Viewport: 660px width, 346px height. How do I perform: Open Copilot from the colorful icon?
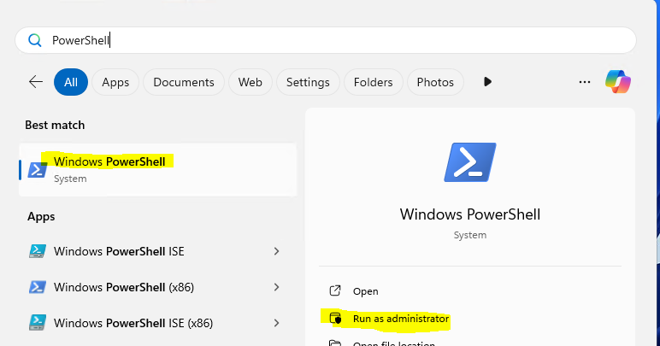[617, 82]
